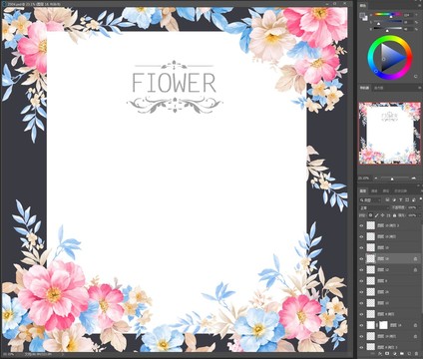Click lock image pixels brush icon
Screen dimensions: 423x359
point(377,215)
